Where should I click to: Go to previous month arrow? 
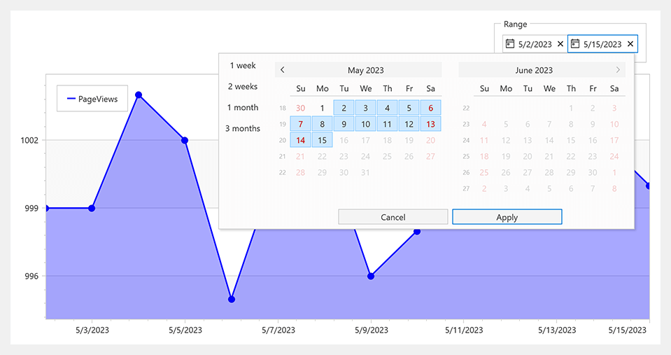(282, 70)
